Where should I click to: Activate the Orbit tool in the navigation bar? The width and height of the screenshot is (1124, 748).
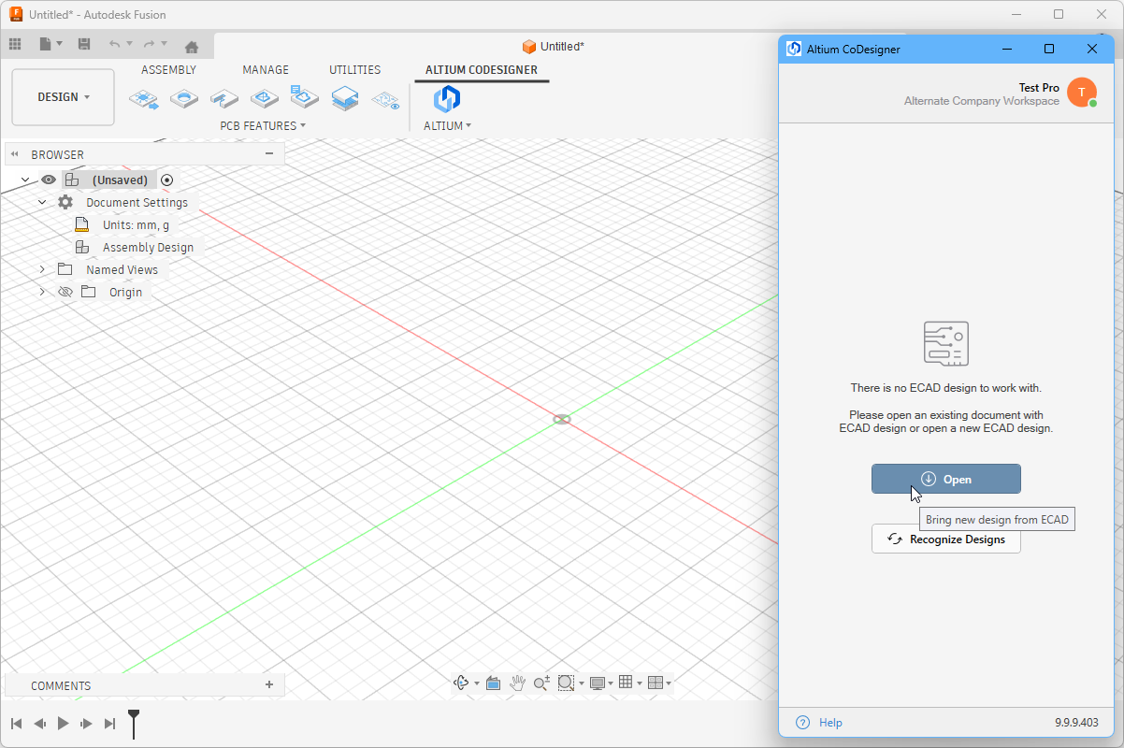(460, 683)
